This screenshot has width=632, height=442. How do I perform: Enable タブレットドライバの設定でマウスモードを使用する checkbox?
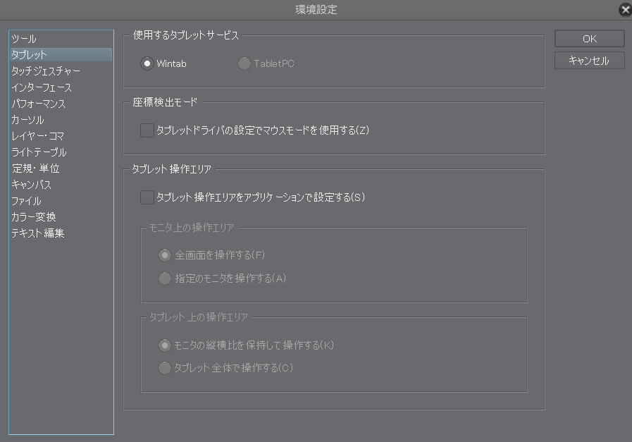147,130
